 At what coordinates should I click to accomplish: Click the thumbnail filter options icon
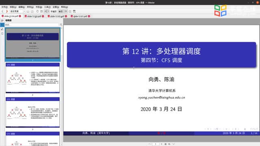tap(61, 25)
